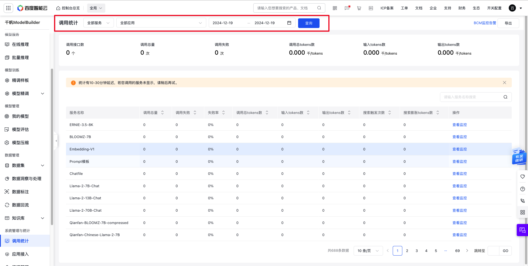Open 模型评估 in sidebar
Image resolution: width=528 pixels, height=266 pixels.
click(20, 130)
